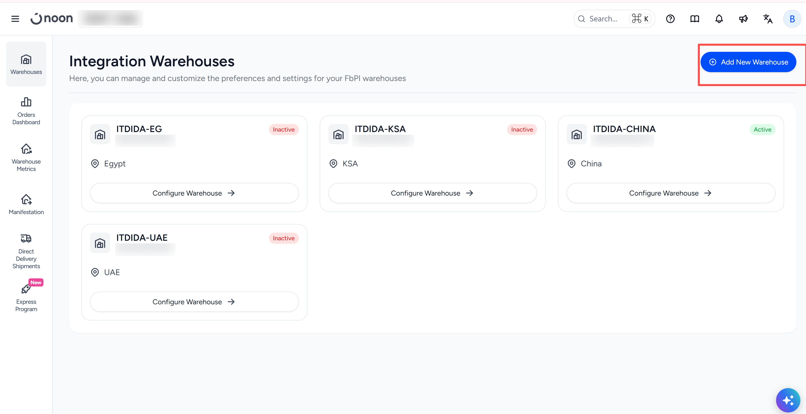Screen dimensions: 806x414
Task: Open the user profile avatar B
Action: 792,19
